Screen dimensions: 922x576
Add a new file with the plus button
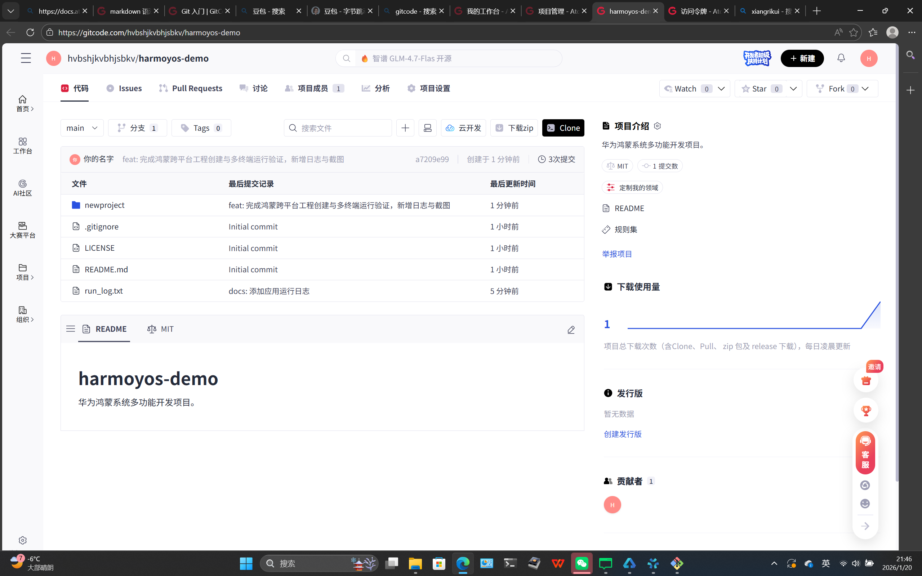pyautogui.click(x=405, y=128)
